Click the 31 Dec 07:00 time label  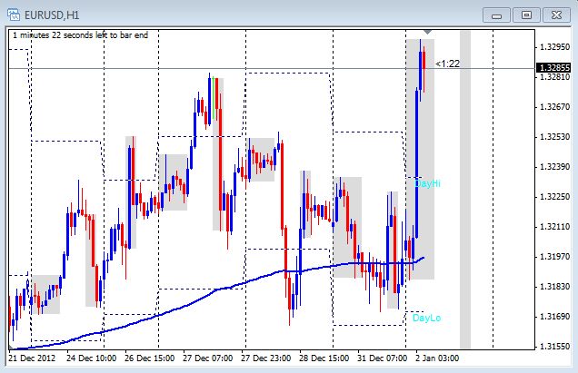pyautogui.click(x=383, y=358)
